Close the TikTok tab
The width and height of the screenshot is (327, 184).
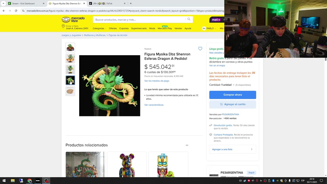click(125, 4)
